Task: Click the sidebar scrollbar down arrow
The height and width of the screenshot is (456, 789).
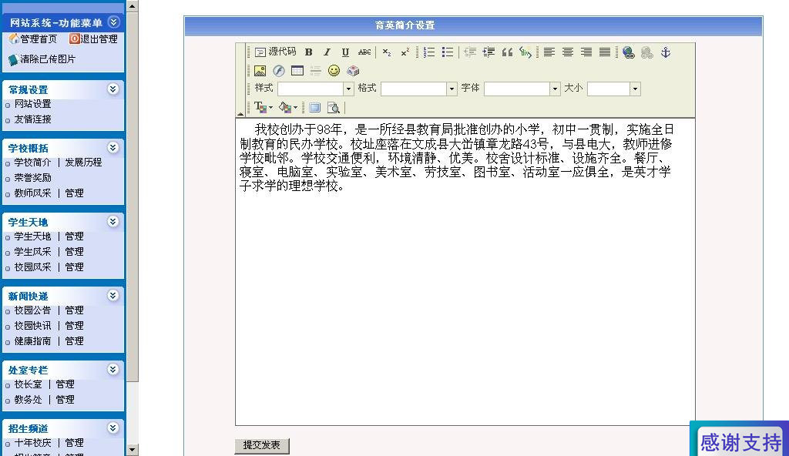Action: pyautogui.click(x=133, y=450)
